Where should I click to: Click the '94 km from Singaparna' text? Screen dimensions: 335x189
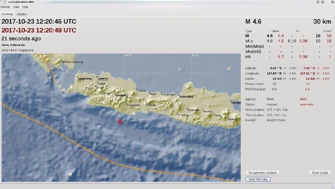pos(18,50)
